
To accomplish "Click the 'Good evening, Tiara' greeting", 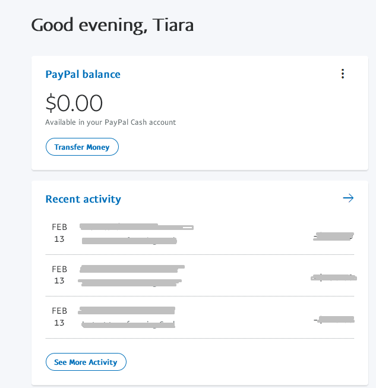I will point(112,25).
